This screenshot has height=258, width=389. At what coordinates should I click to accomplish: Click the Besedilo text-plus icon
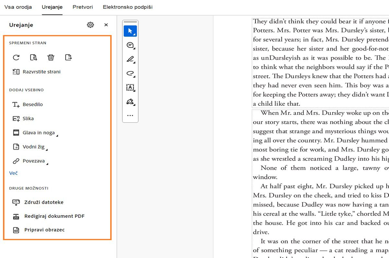tap(16, 104)
